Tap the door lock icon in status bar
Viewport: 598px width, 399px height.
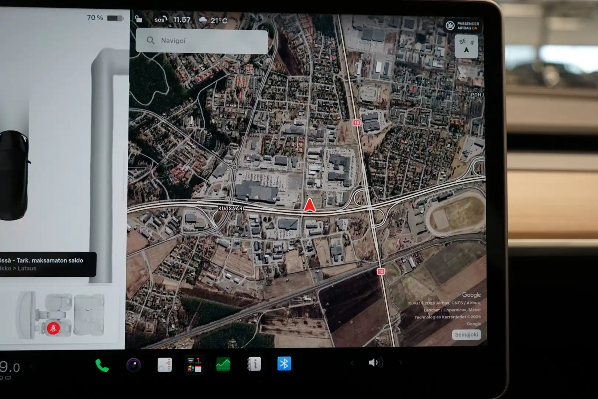[138, 19]
